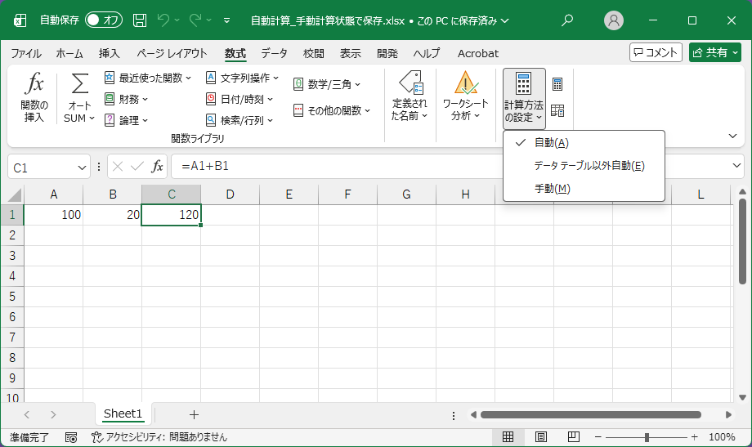Select cell A1 containing 100
Image resolution: width=752 pixels, height=447 pixels.
coord(53,215)
